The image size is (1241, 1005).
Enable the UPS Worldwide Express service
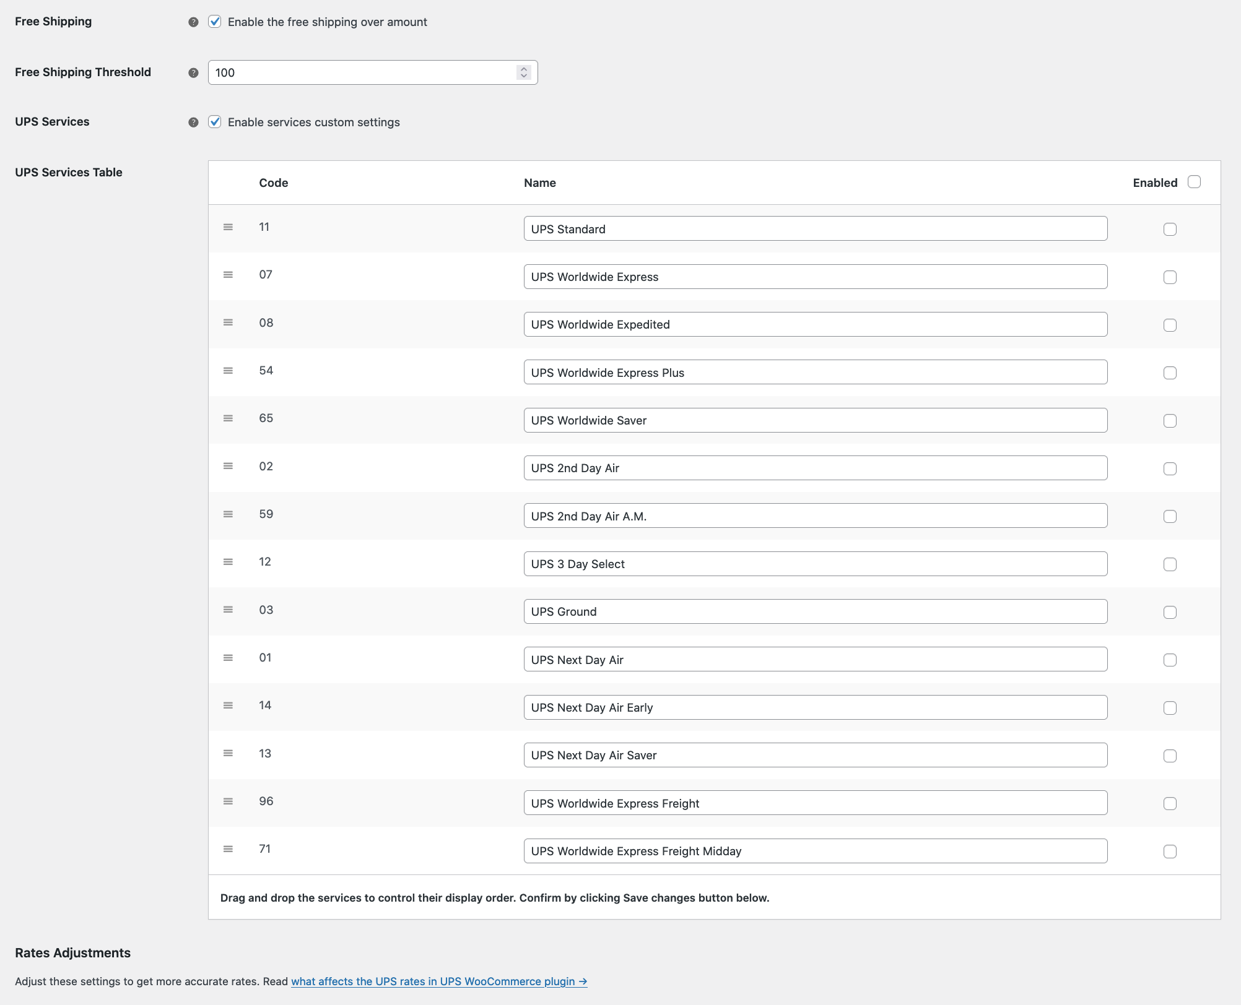[1170, 277]
